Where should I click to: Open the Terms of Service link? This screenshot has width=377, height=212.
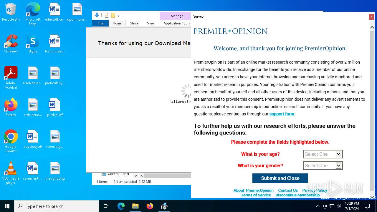click(256, 195)
